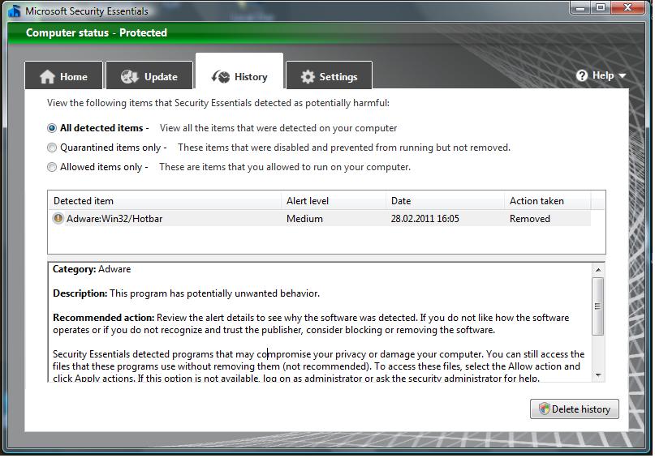Select the Adware:Win32/Hotbar row
The width and height of the screenshot is (655, 458).
pyautogui.click(x=320, y=219)
